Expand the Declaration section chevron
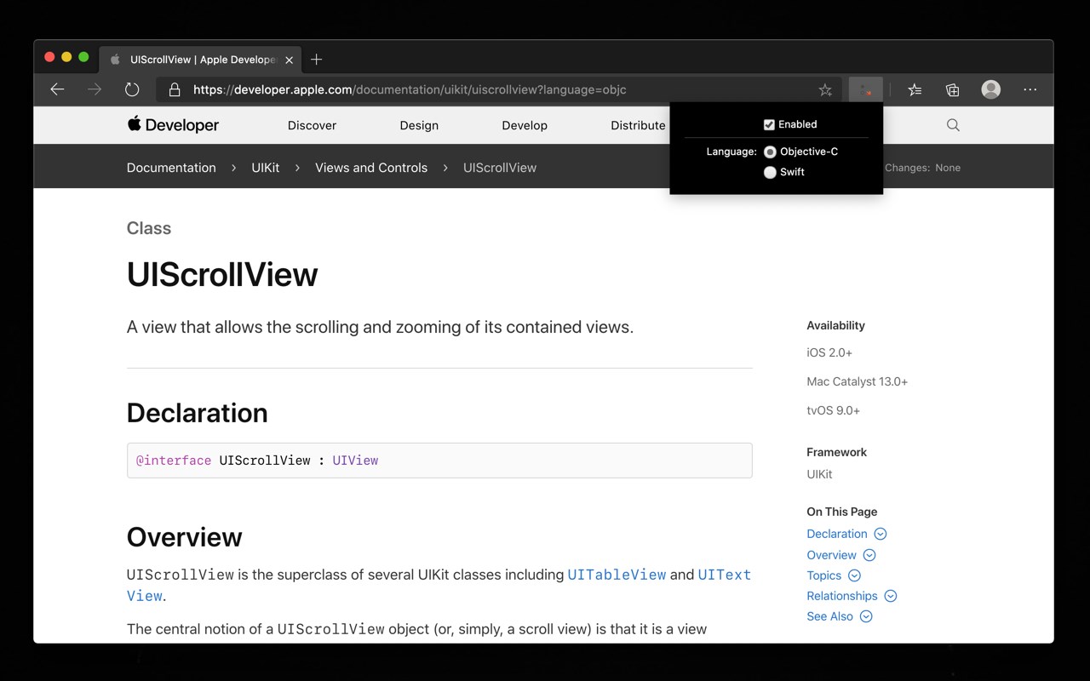Screen dimensions: 1090x681 pyautogui.click(x=881, y=534)
